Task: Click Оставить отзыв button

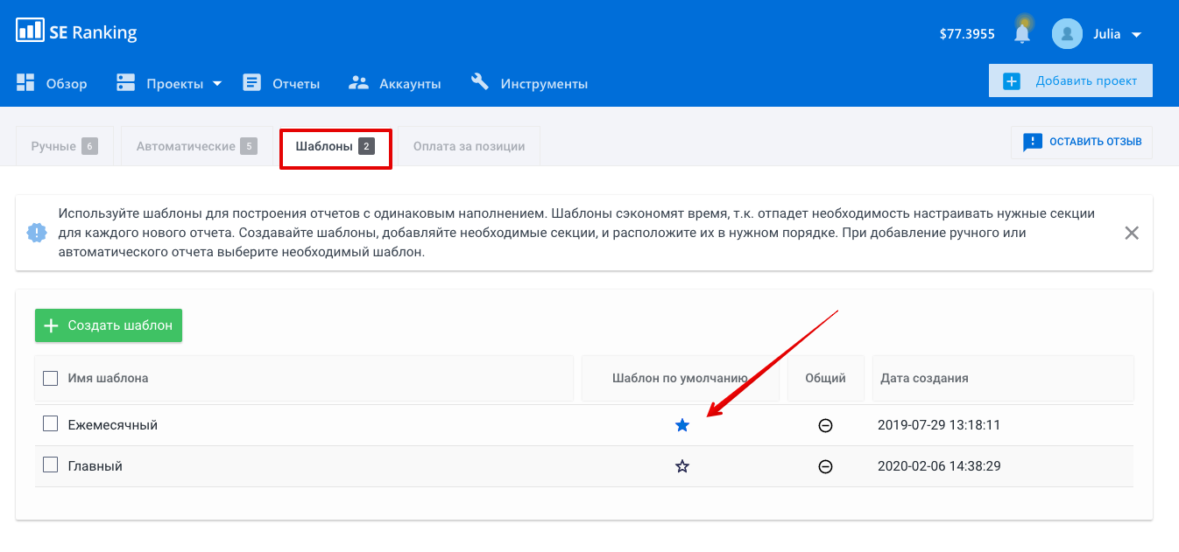Action: pos(1082,142)
